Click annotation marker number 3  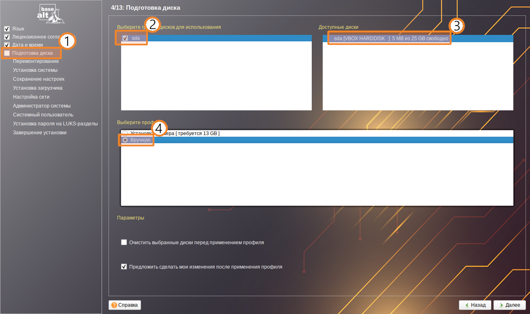tap(456, 26)
